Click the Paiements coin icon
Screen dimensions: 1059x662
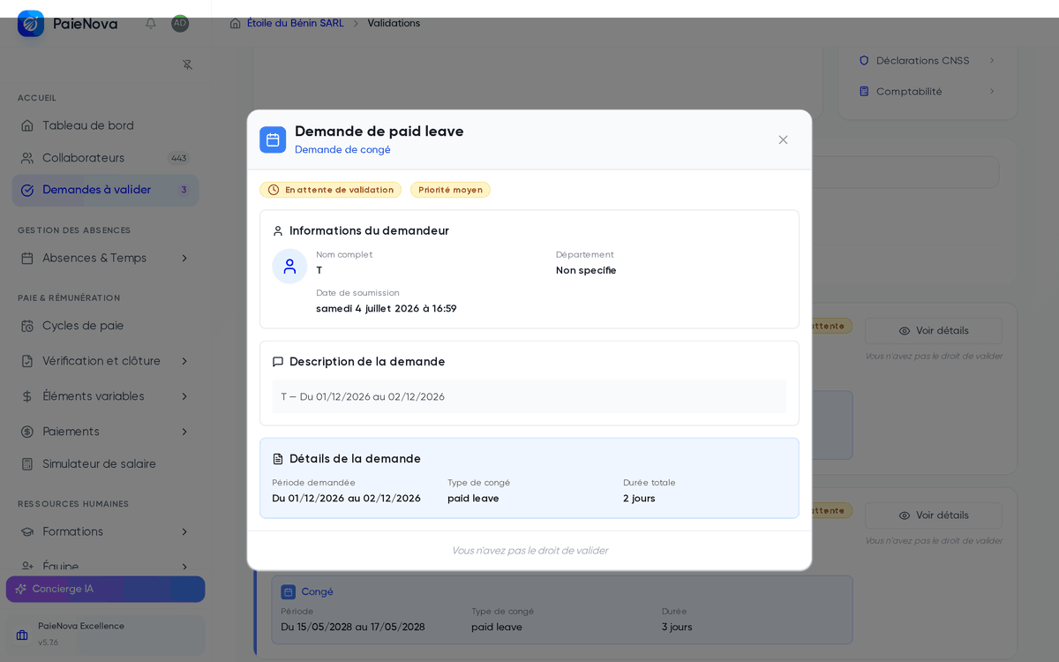tap(27, 432)
